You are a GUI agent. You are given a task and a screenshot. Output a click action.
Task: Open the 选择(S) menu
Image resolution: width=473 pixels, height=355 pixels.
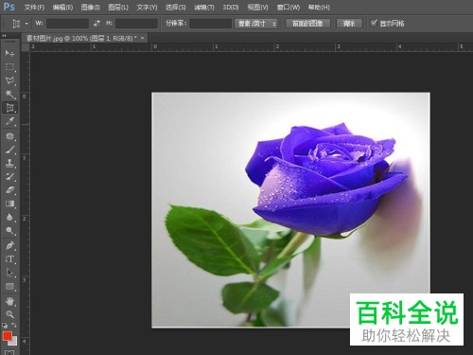tap(175, 7)
